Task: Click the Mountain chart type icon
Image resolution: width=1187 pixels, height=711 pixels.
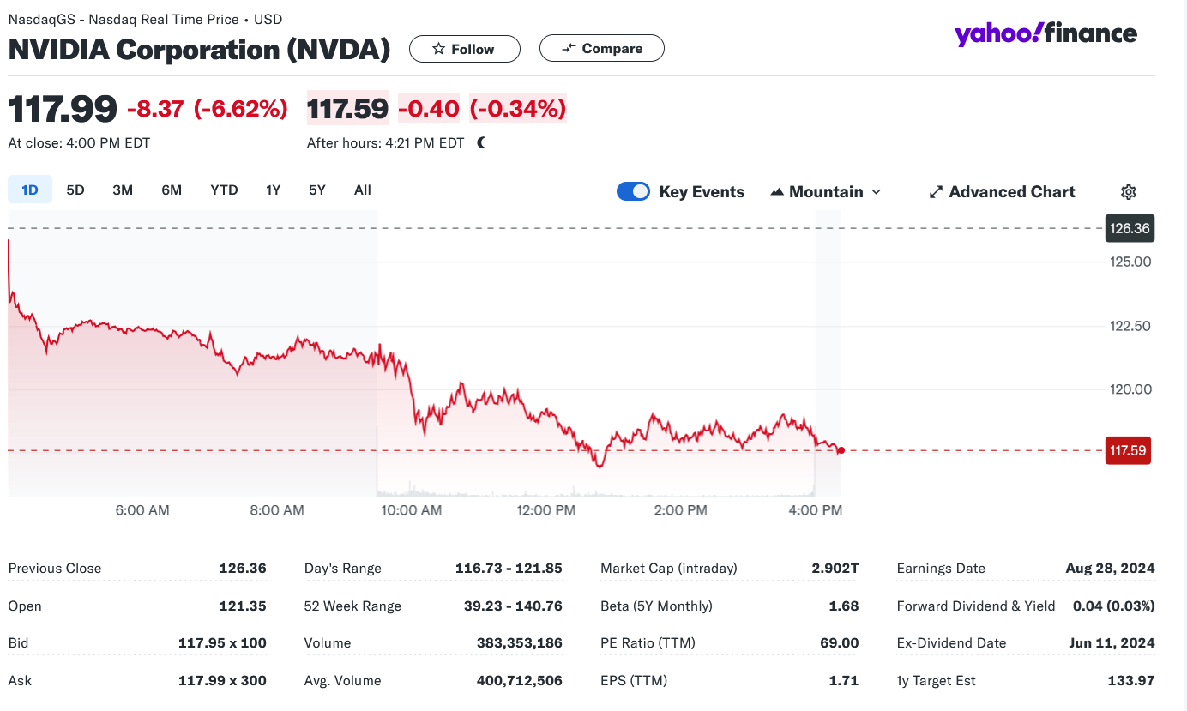Action: click(777, 192)
